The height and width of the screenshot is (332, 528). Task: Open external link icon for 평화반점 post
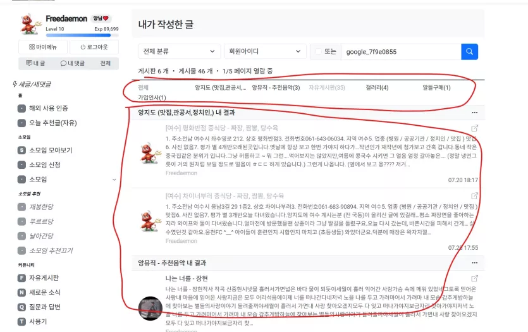474,128
